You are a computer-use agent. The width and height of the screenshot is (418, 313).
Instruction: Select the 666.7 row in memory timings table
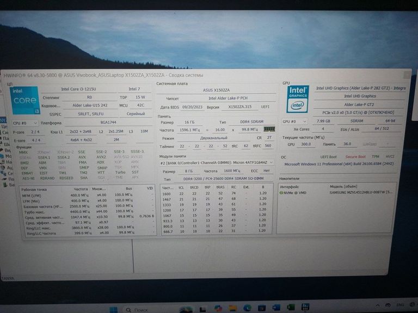pyautogui.click(x=216, y=231)
